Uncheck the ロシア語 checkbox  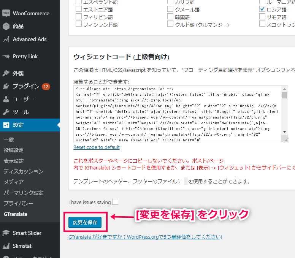262,9
